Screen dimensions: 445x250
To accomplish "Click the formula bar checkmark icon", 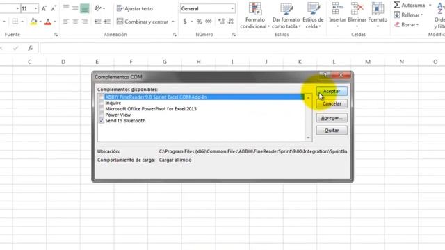I will (15, 48).
